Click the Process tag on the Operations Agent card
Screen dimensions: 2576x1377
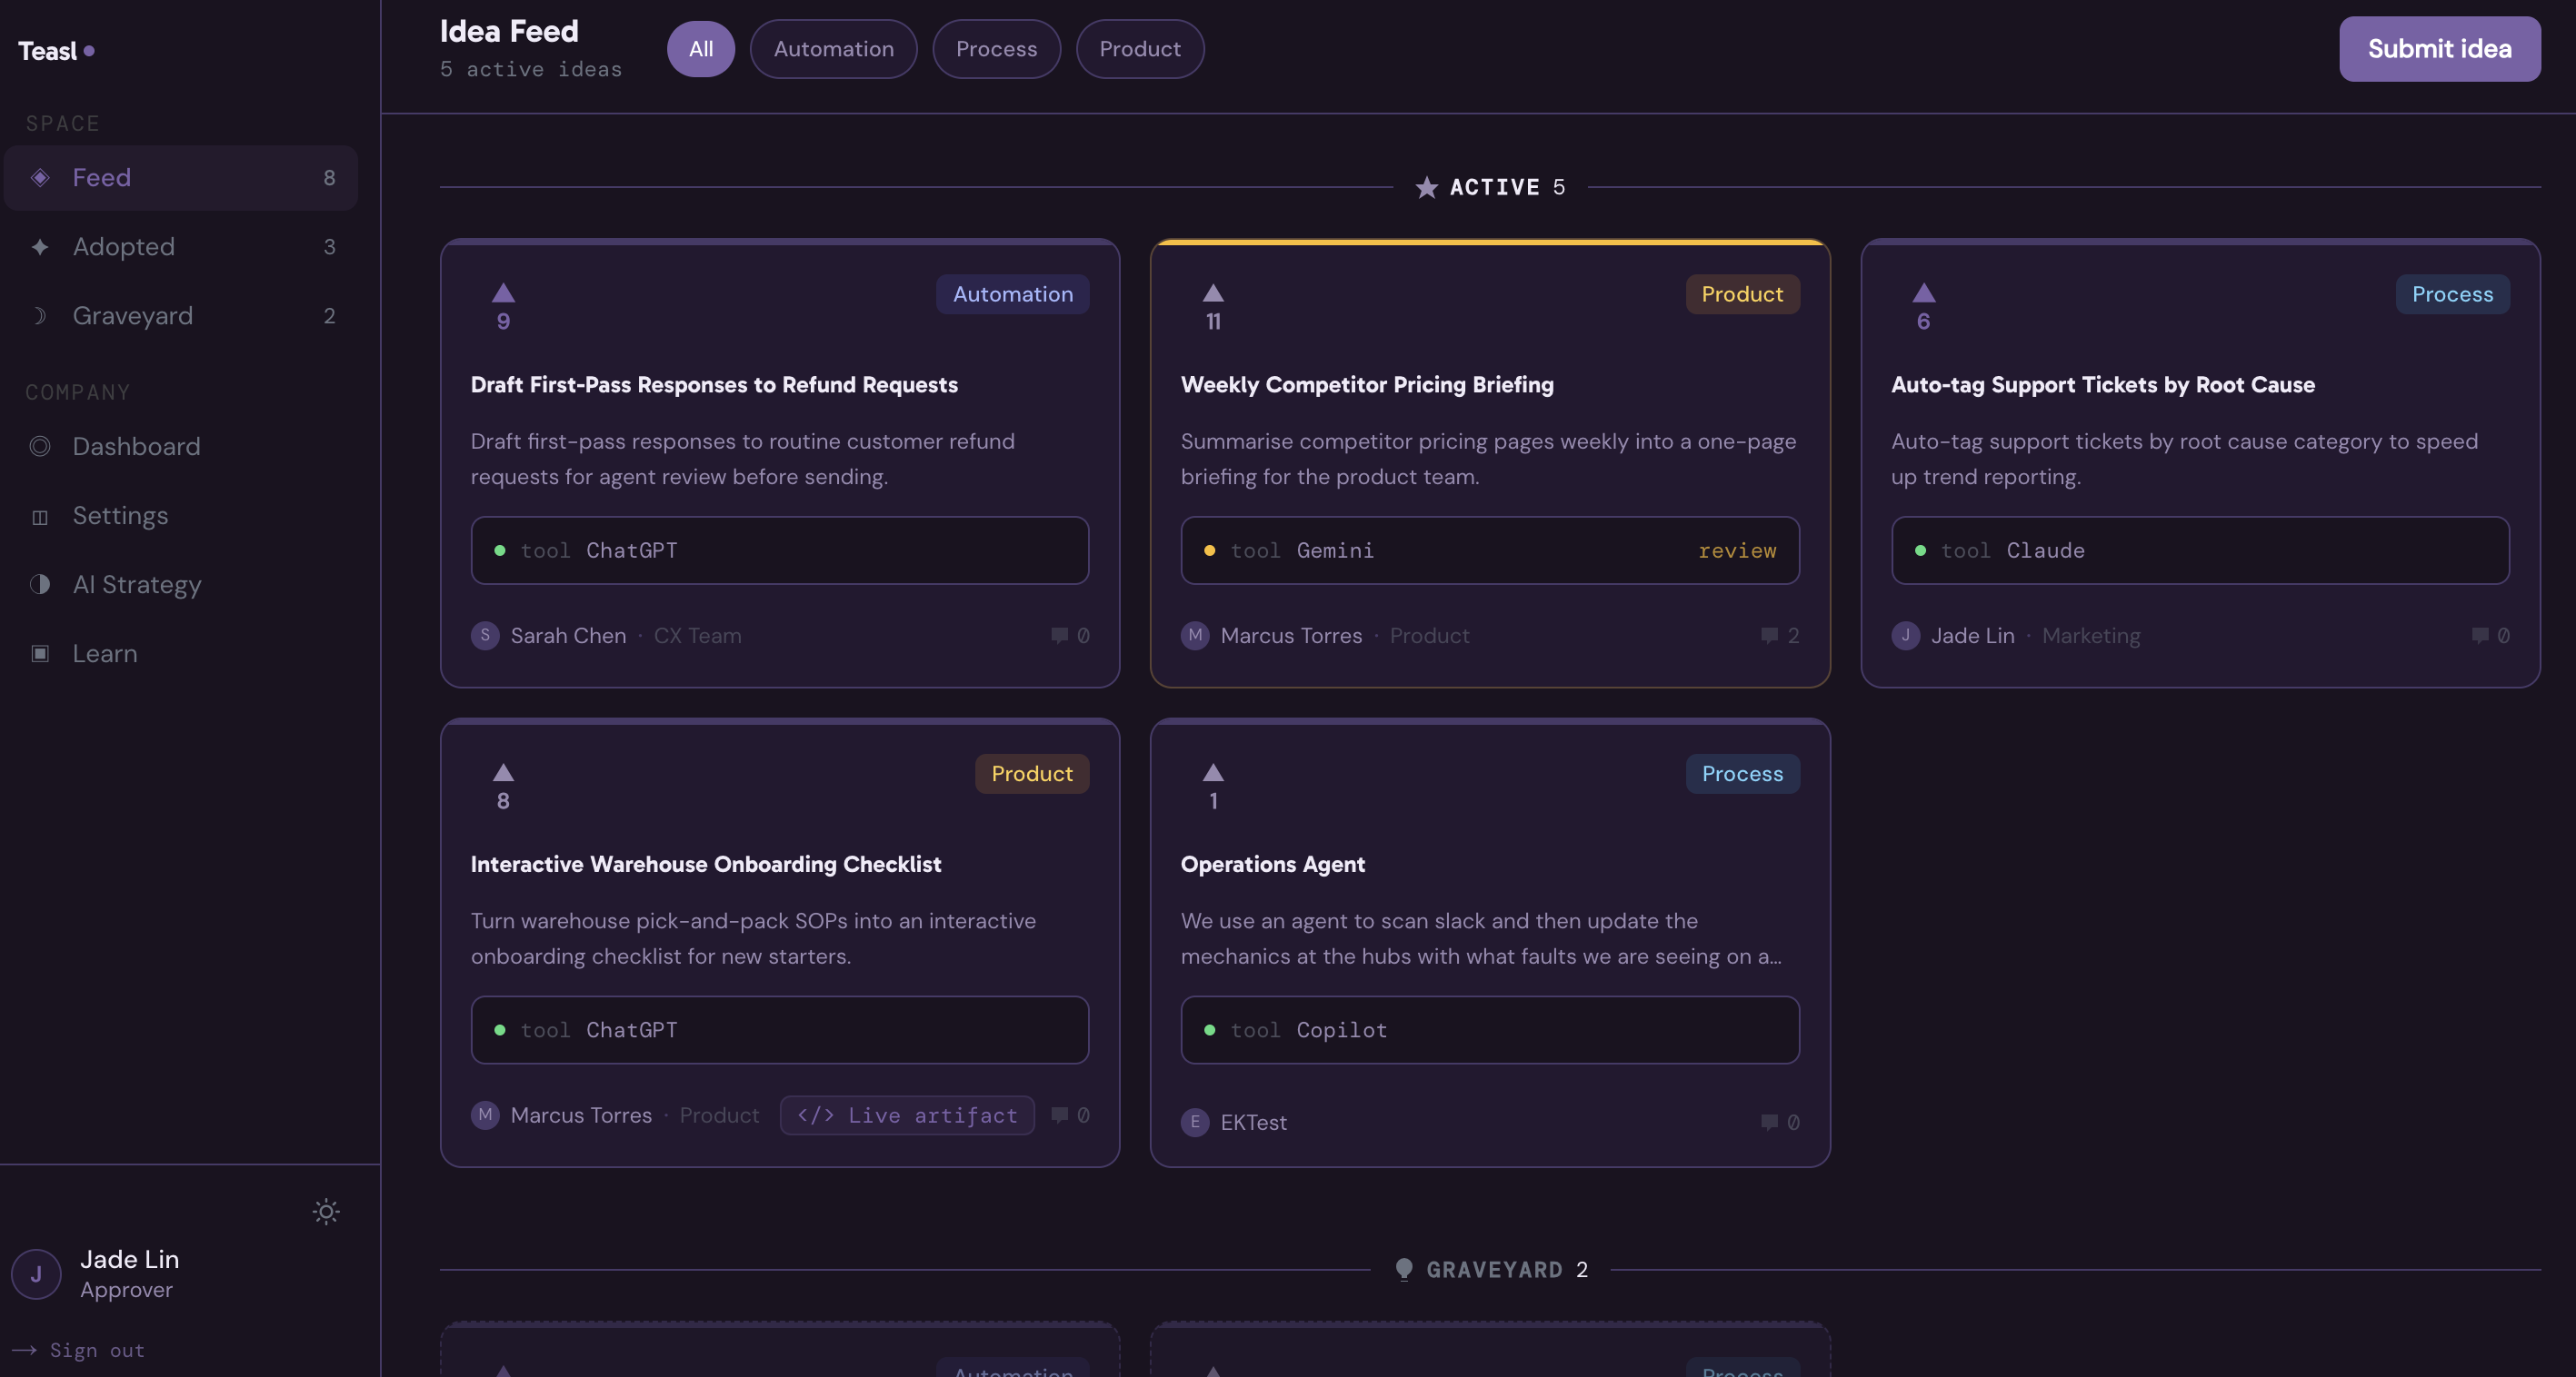coord(1742,774)
